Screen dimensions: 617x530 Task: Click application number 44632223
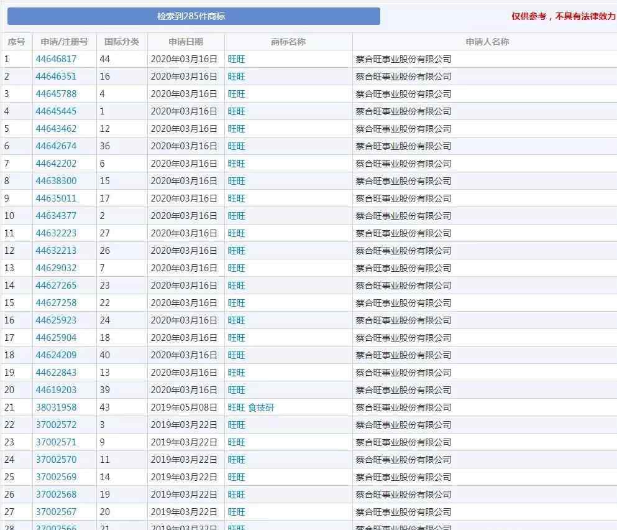(56, 233)
